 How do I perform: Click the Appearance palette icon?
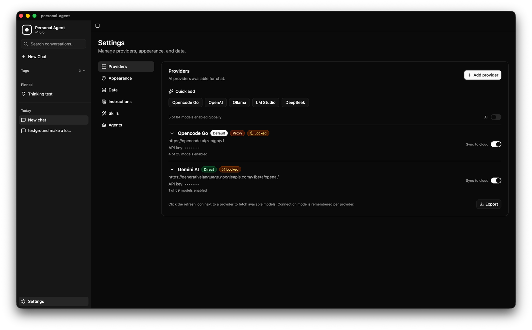[104, 78]
